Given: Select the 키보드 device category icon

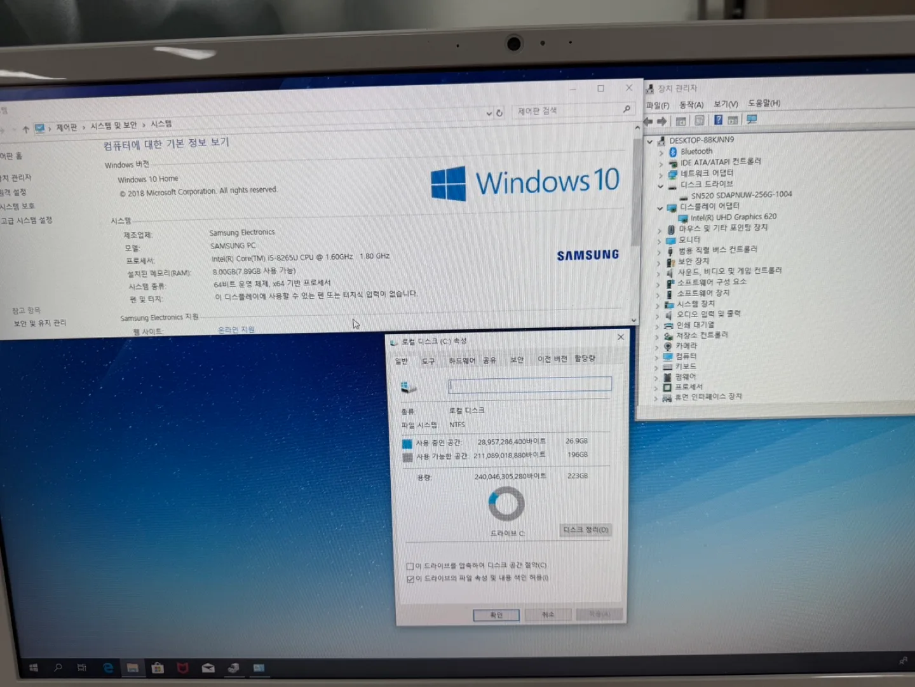Looking at the screenshot, I should [667, 367].
